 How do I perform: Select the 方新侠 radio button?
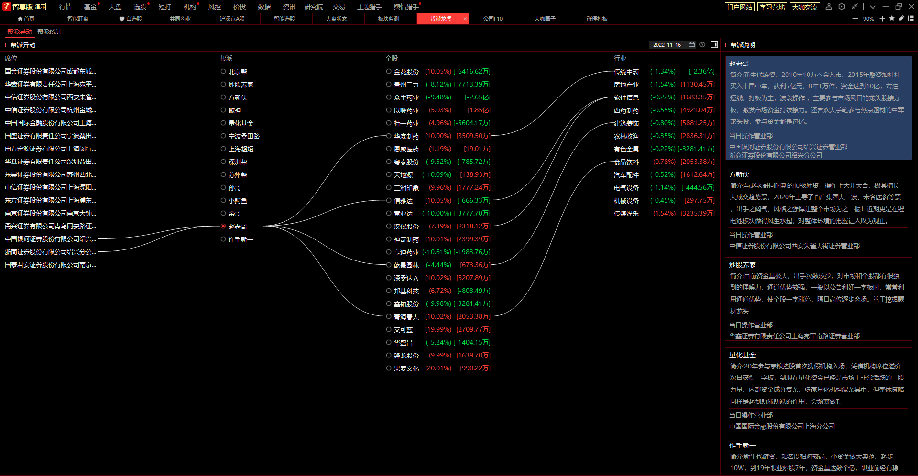point(223,97)
